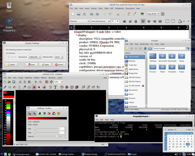Open the Normal paragraph style dropdown
Screen dimensions: 195x156
pos(80,21)
